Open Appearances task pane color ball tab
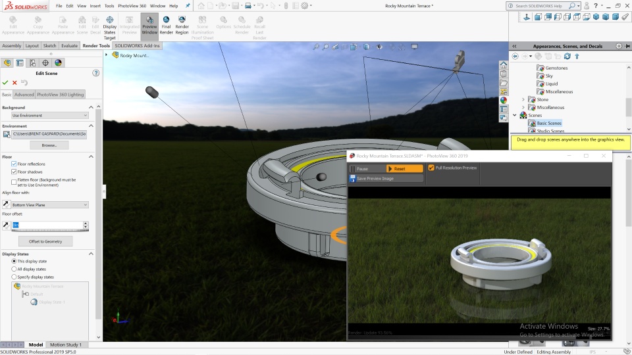The width and height of the screenshot is (632, 355). (504, 100)
